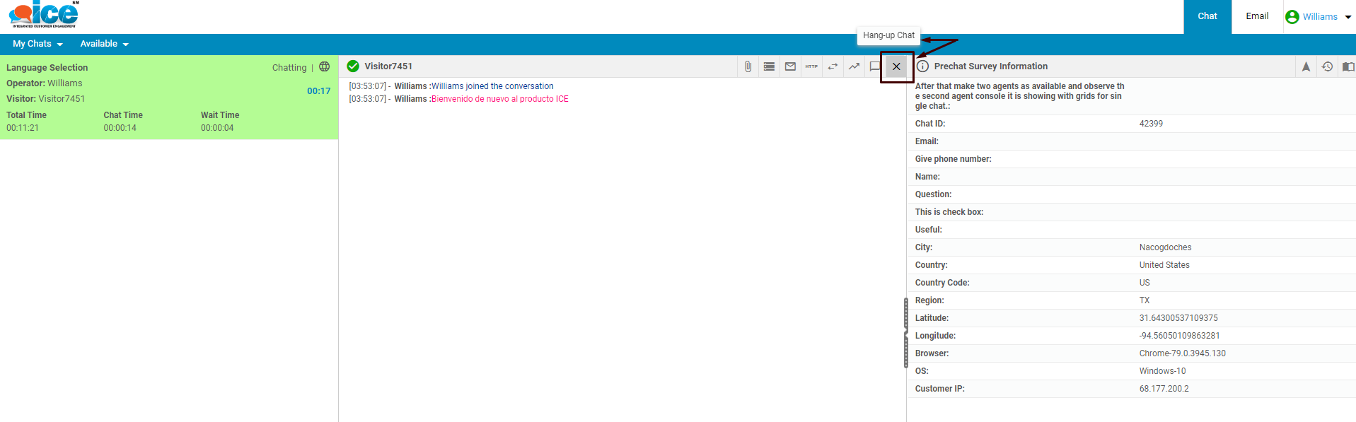Screen dimensions: 1356x422
Task: Click the transfer chat arrows icon
Action: click(x=833, y=66)
